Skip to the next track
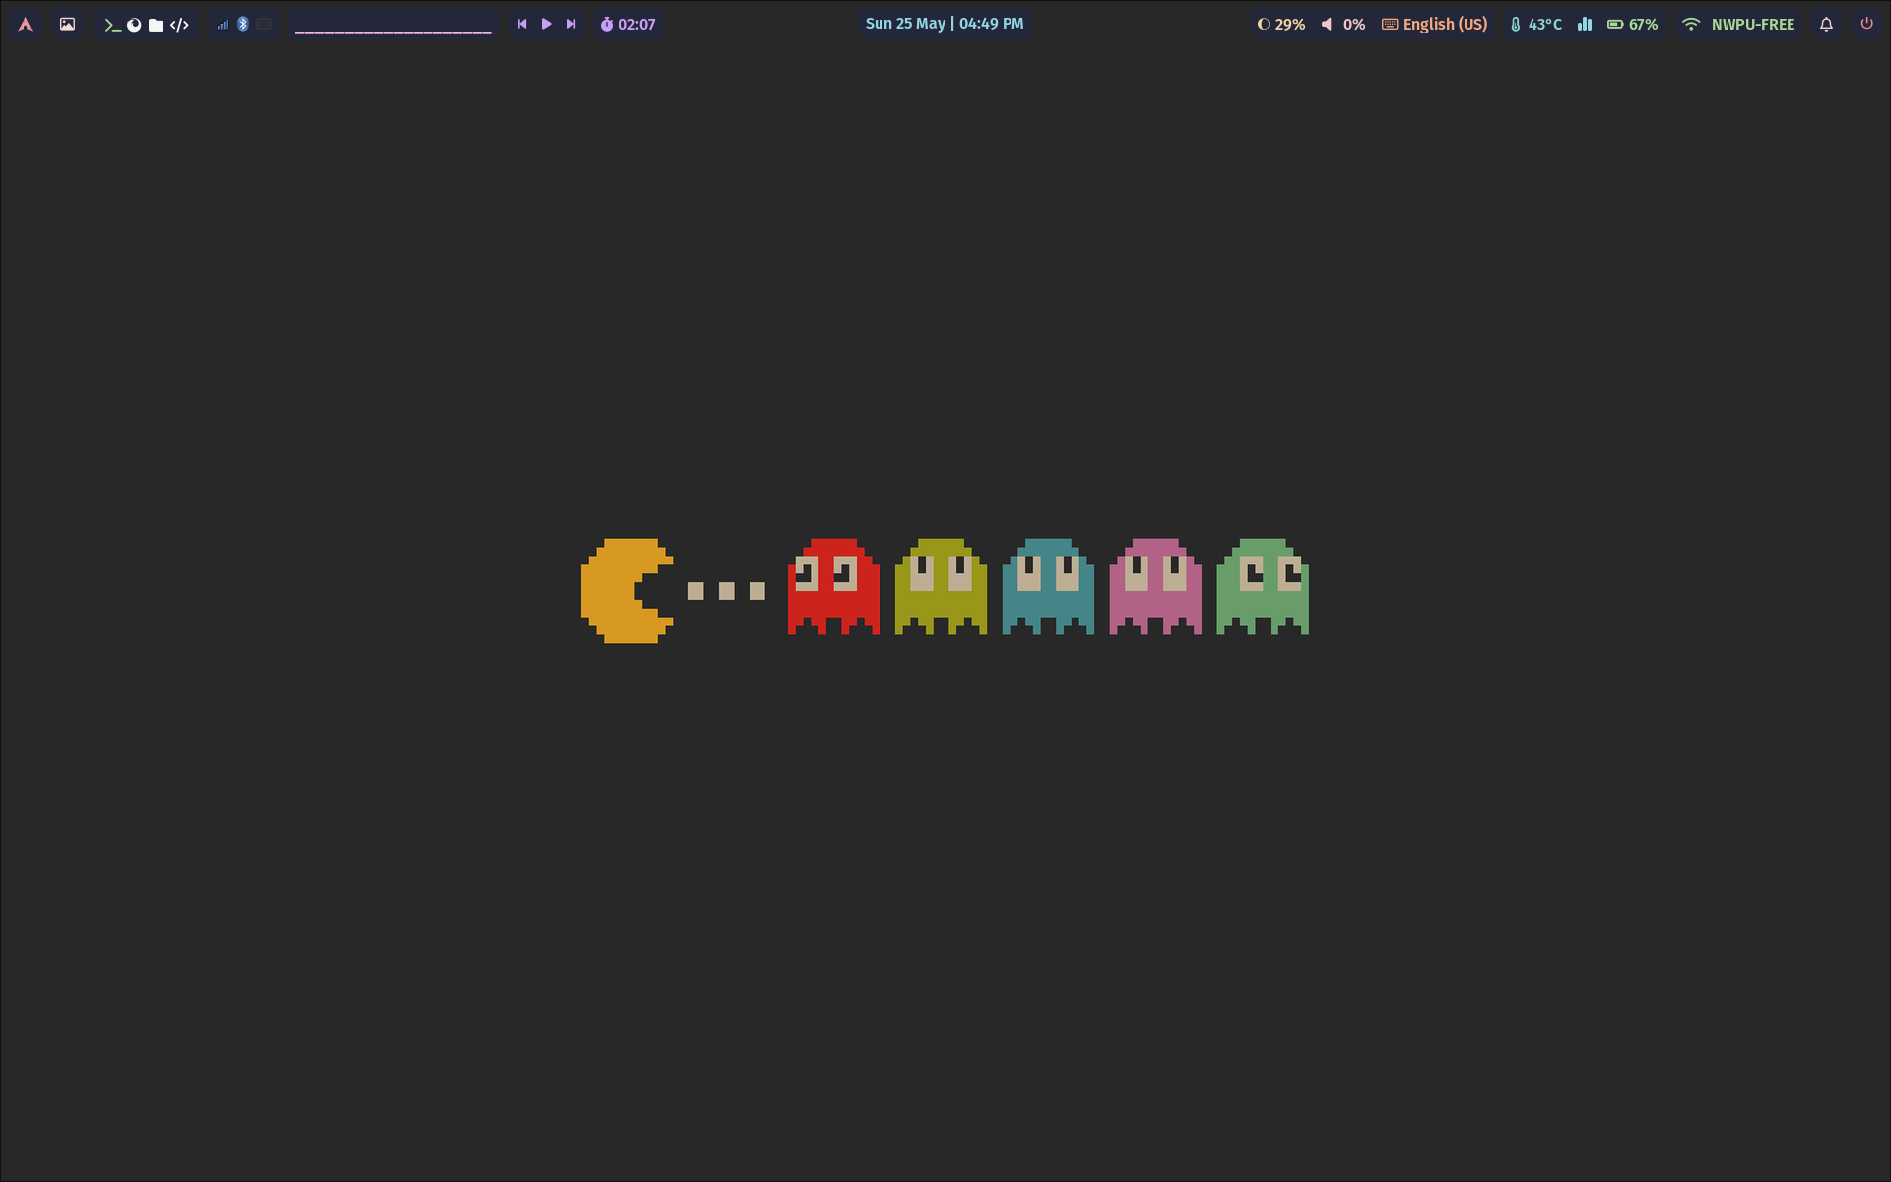1891x1182 pixels. point(571,24)
